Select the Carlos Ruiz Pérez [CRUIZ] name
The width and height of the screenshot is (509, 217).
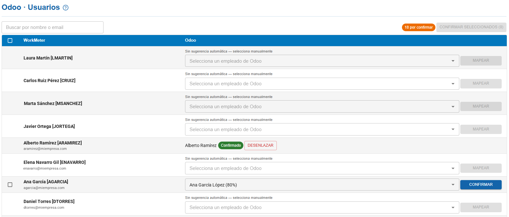pos(49,80)
